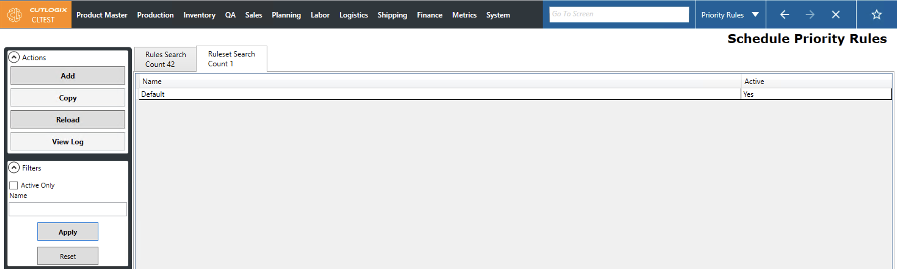Switch to the Rules Search tab

coord(165,59)
